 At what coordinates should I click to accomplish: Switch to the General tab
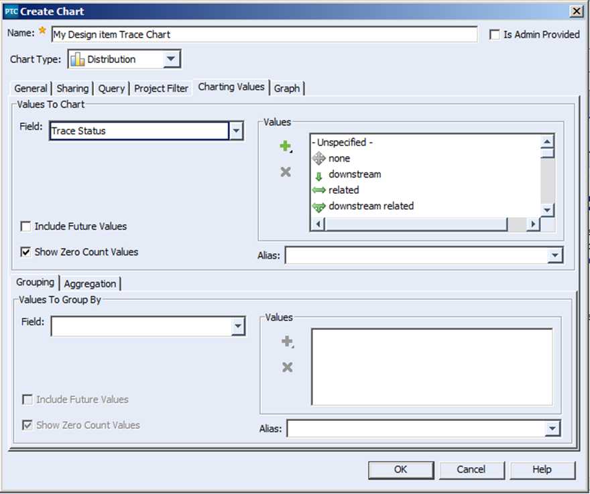click(30, 88)
